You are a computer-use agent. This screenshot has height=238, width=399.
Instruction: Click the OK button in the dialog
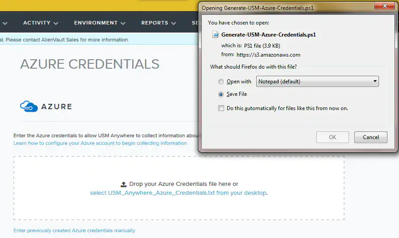coord(332,137)
